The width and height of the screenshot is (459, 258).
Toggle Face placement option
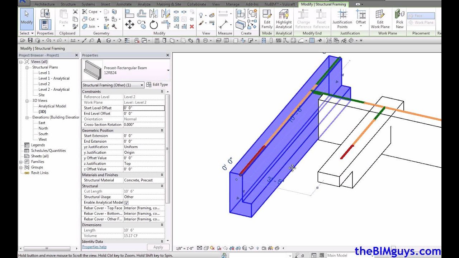click(421, 16)
